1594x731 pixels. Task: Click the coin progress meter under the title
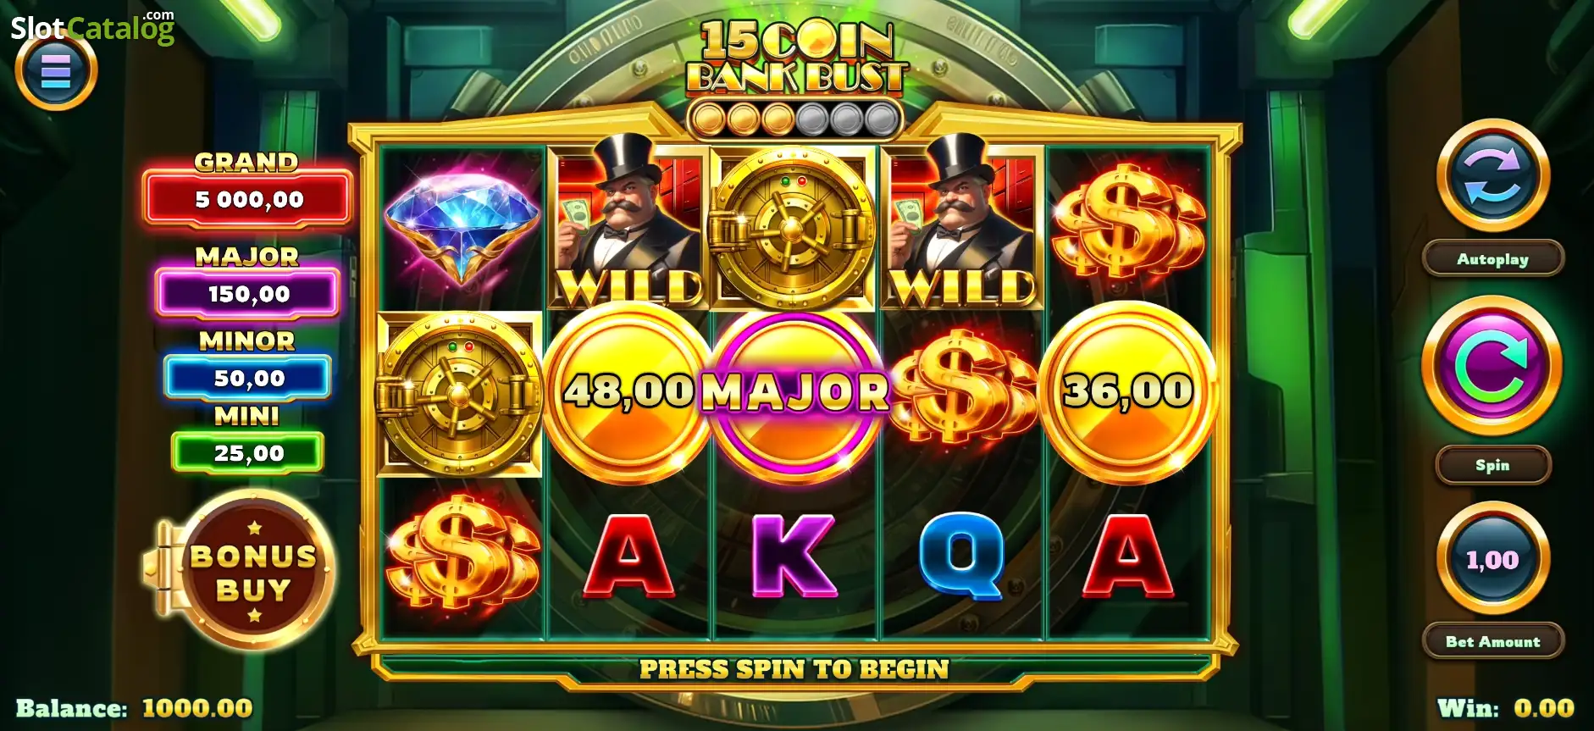point(794,119)
